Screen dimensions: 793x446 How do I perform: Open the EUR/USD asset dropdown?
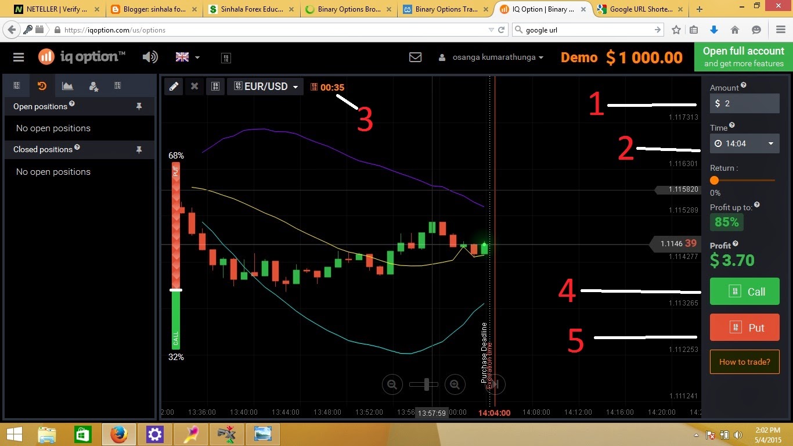265,87
